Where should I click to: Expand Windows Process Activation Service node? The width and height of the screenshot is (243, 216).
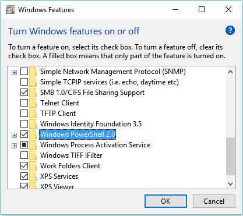pos(14,146)
